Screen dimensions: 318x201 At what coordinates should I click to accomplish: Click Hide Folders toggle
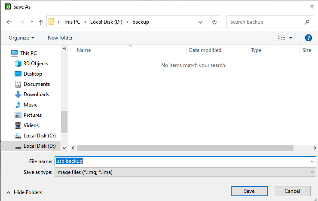24,192
